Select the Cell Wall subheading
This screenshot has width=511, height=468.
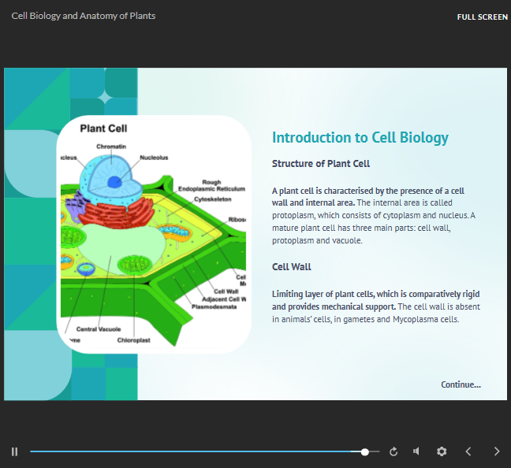[x=292, y=267]
